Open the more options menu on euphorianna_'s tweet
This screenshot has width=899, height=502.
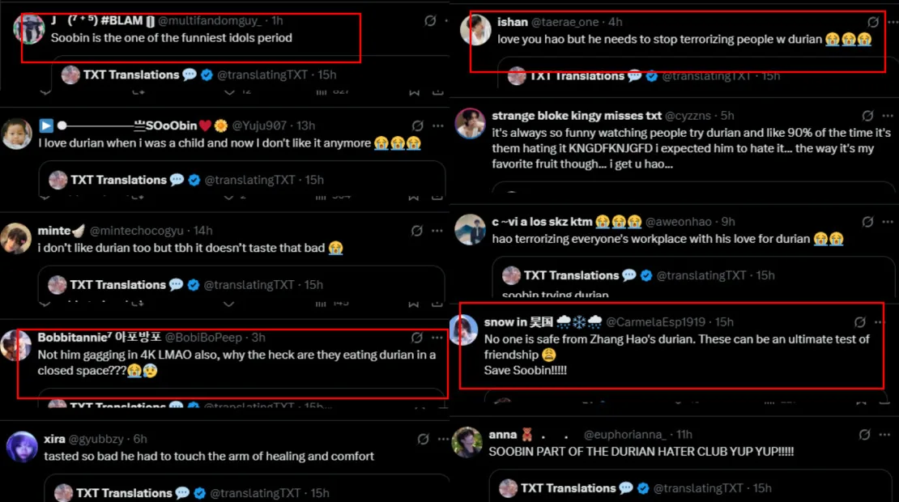pos(888,435)
